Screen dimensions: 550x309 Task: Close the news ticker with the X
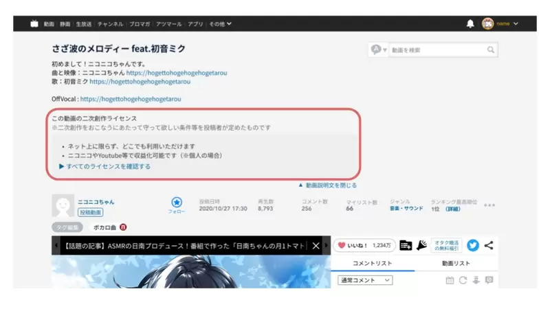[316, 246]
